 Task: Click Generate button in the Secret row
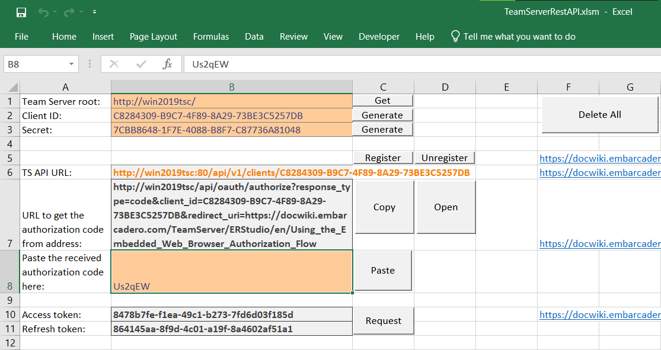382,129
